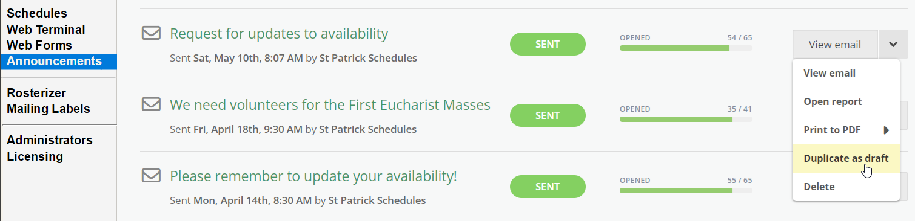
Task: Click the SENT badge for April 18th announcement
Action: point(548,115)
